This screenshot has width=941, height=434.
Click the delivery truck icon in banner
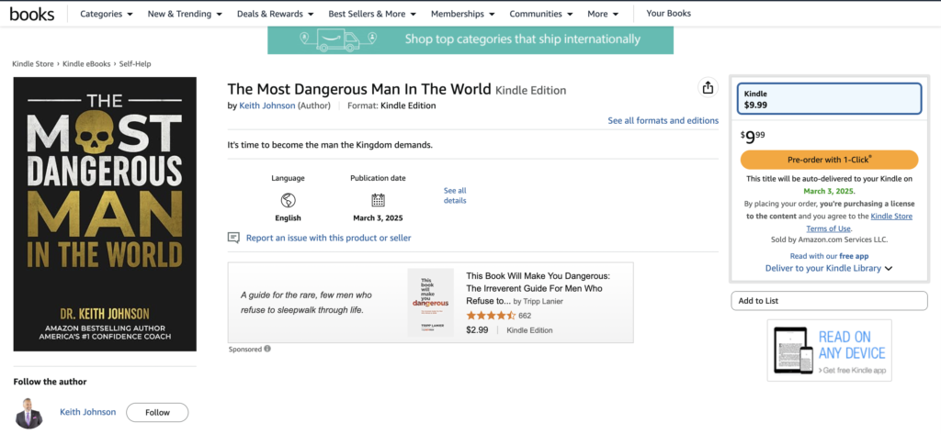[339, 39]
